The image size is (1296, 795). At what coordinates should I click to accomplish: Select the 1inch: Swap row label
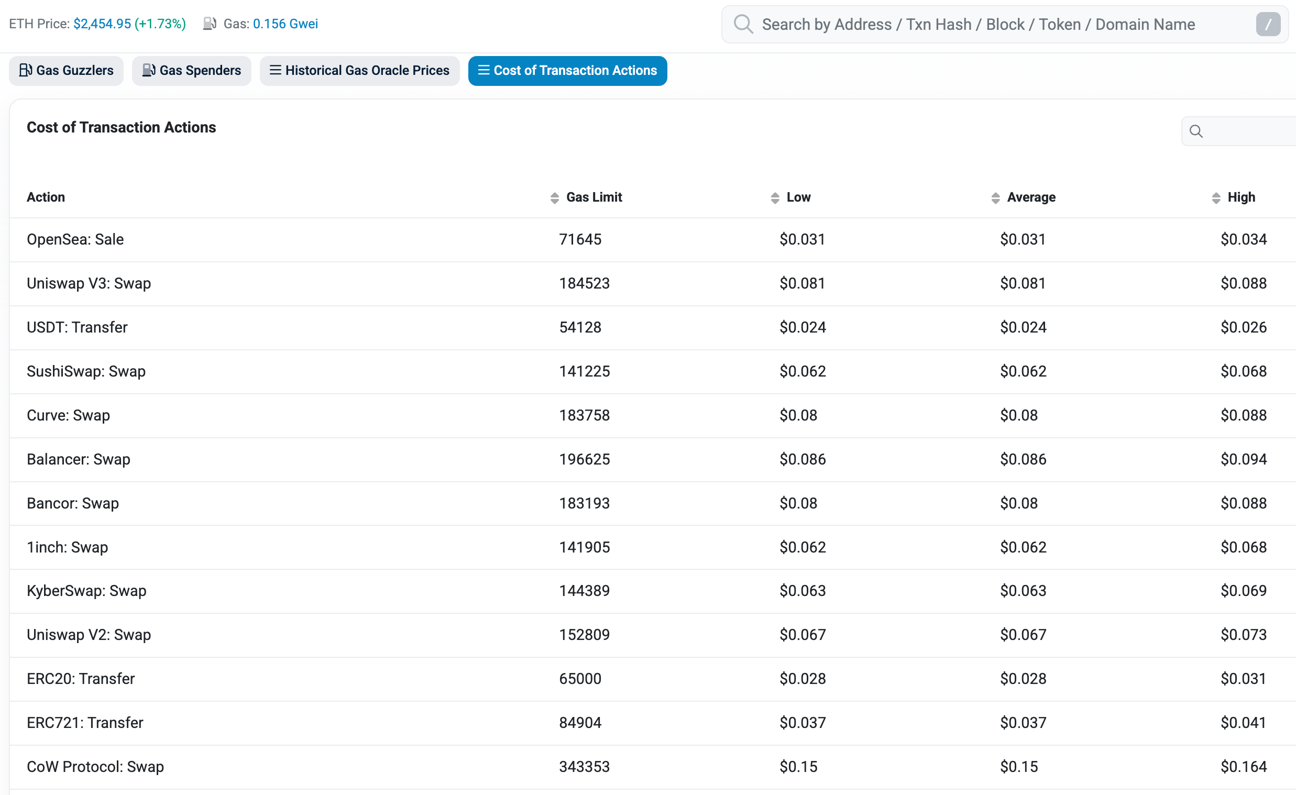coord(68,547)
